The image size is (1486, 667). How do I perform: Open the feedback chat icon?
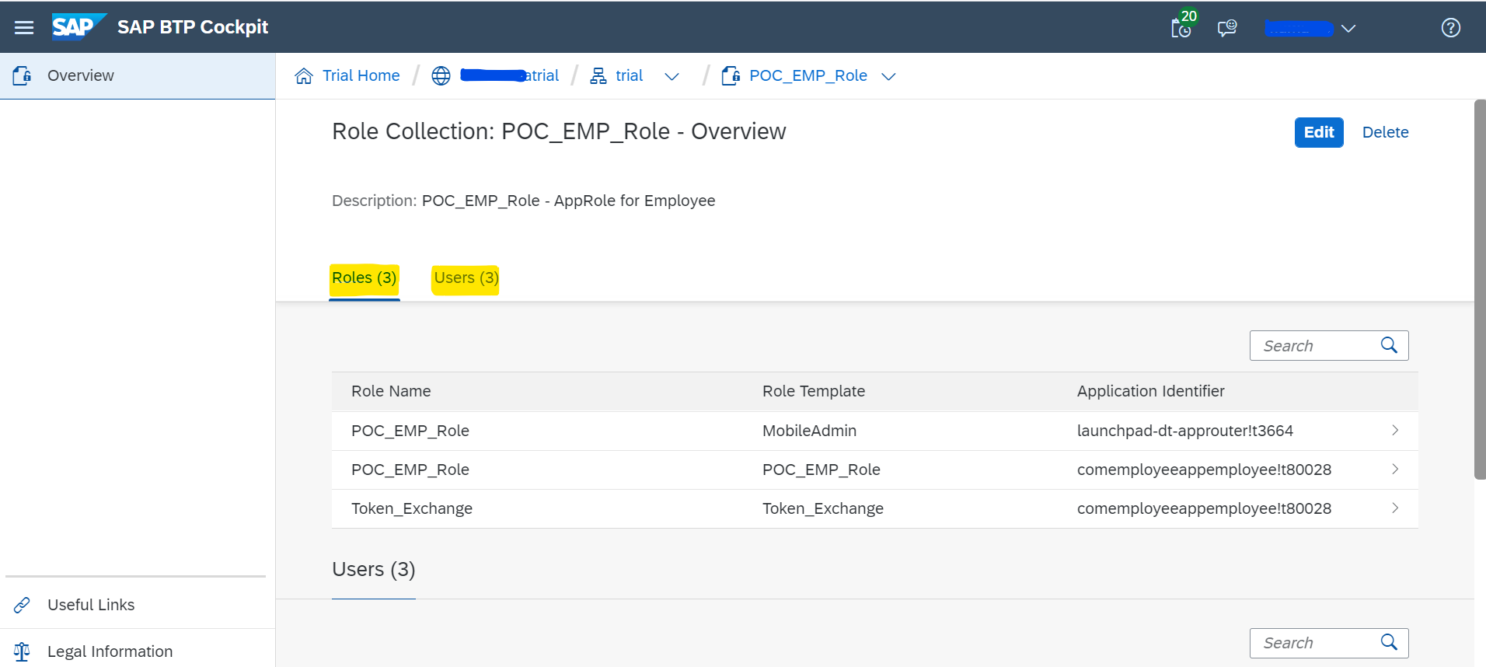pos(1227,29)
